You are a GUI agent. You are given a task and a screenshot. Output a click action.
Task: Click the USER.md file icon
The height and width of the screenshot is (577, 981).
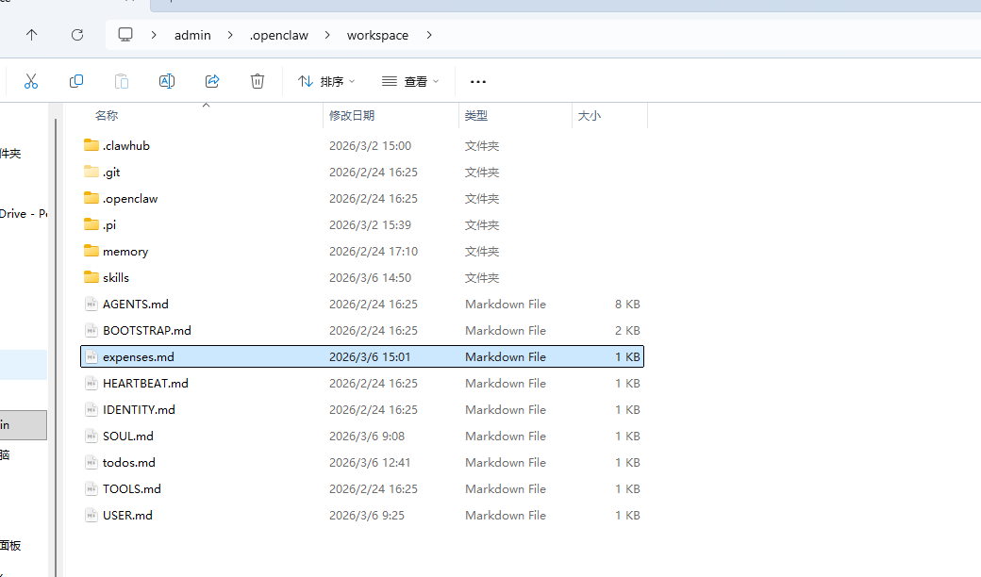point(91,515)
